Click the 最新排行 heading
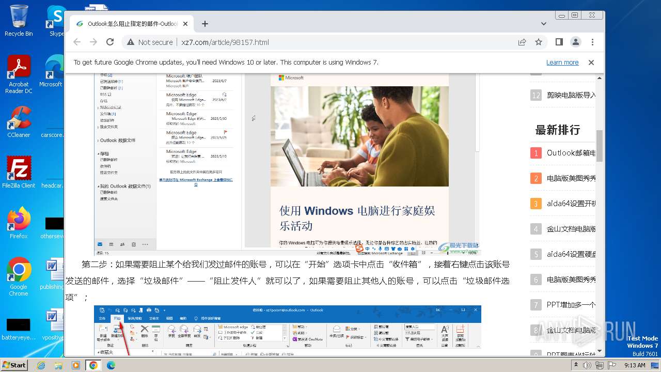Screen dimensions: 661x372 pos(558,130)
